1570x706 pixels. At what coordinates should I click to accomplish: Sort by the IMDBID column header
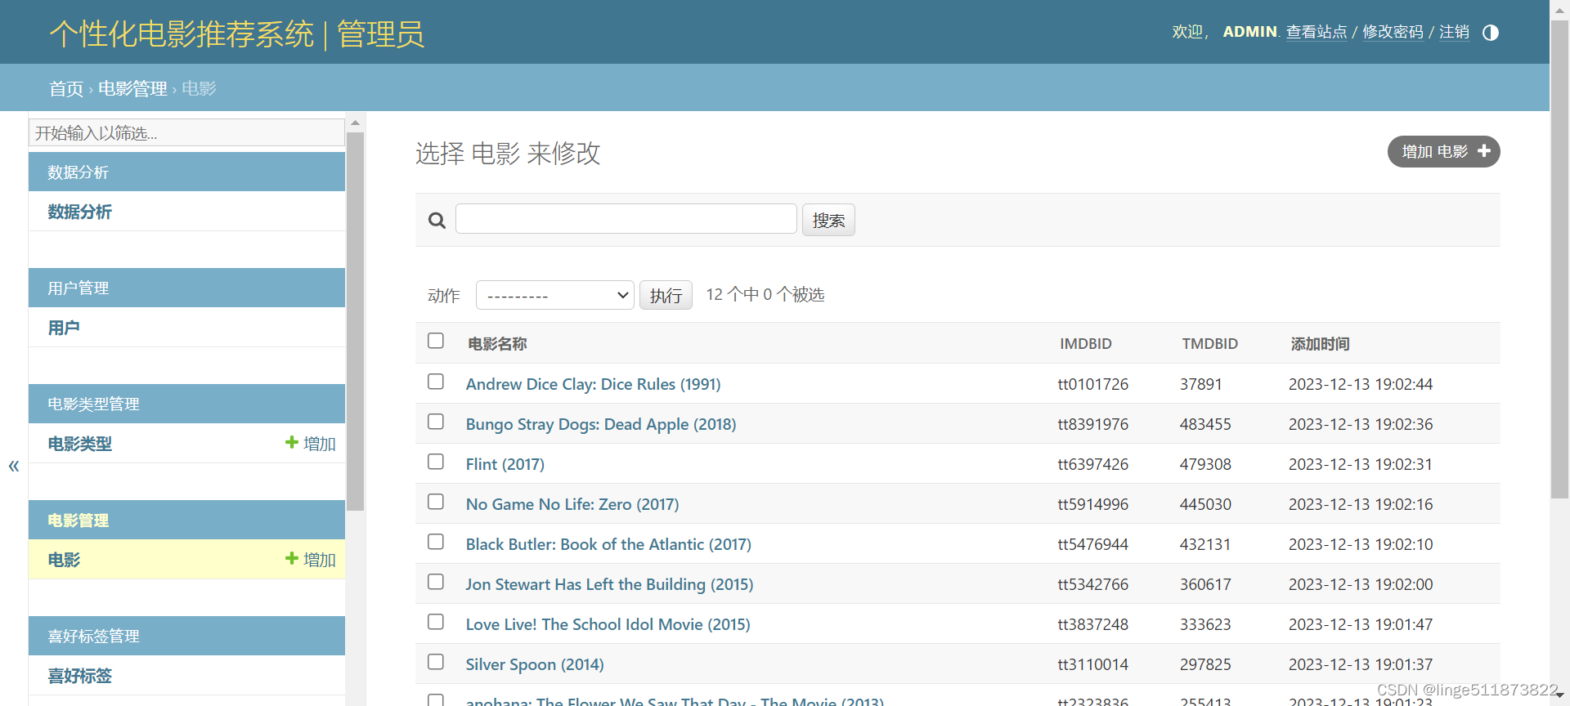point(1085,344)
